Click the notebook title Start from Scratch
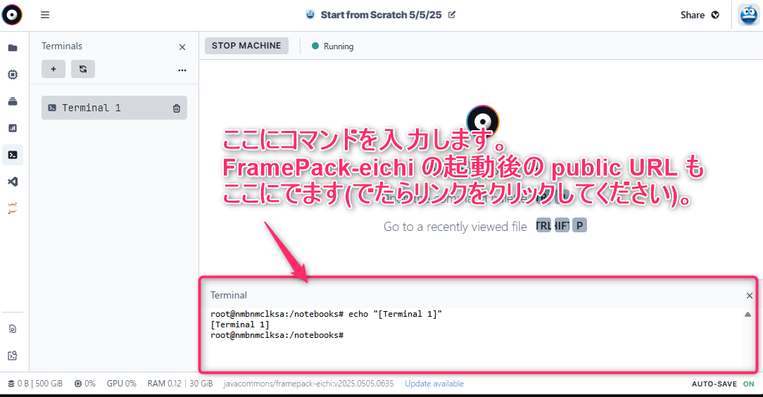Image resolution: width=763 pixels, height=397 pixels. (381, 15)
